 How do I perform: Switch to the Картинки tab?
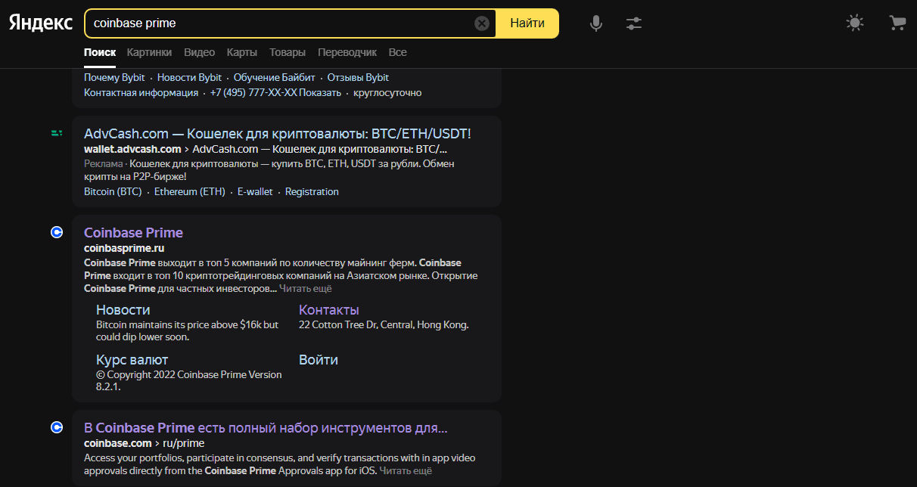click(149, 52)
